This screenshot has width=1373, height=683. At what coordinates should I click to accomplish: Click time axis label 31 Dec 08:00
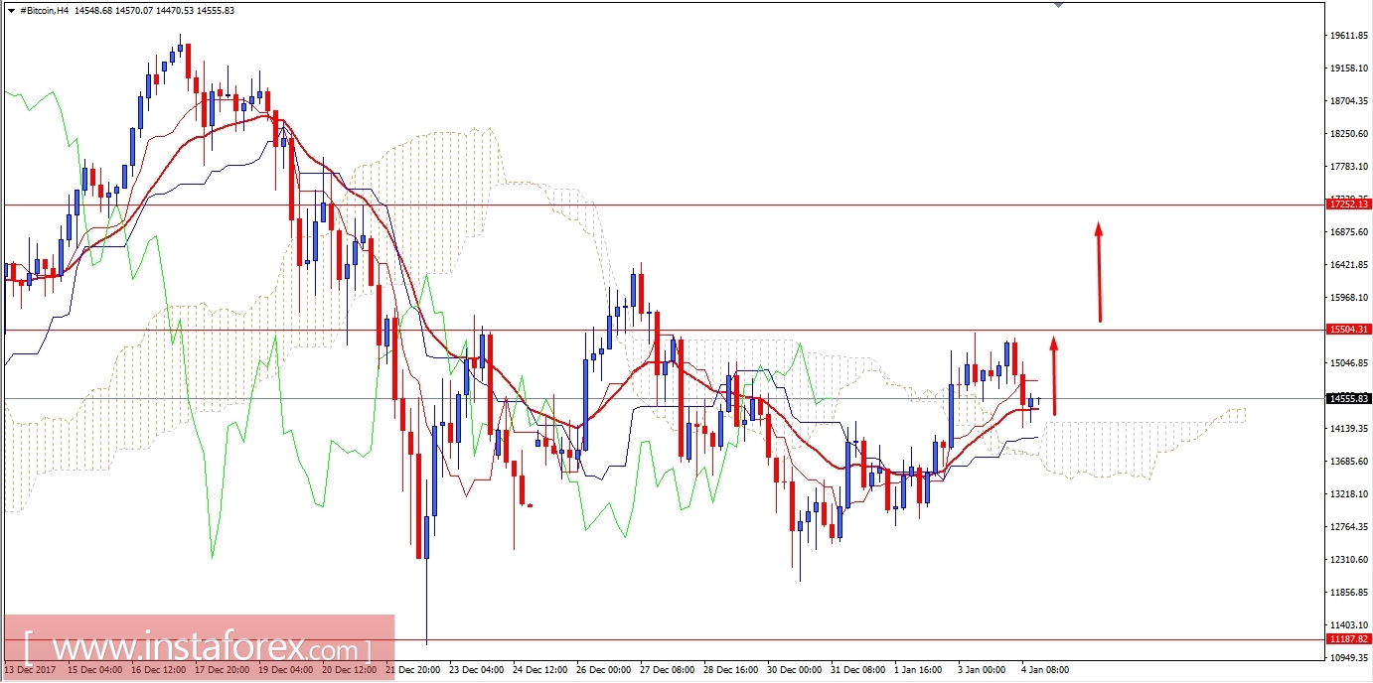coord(859,670)
